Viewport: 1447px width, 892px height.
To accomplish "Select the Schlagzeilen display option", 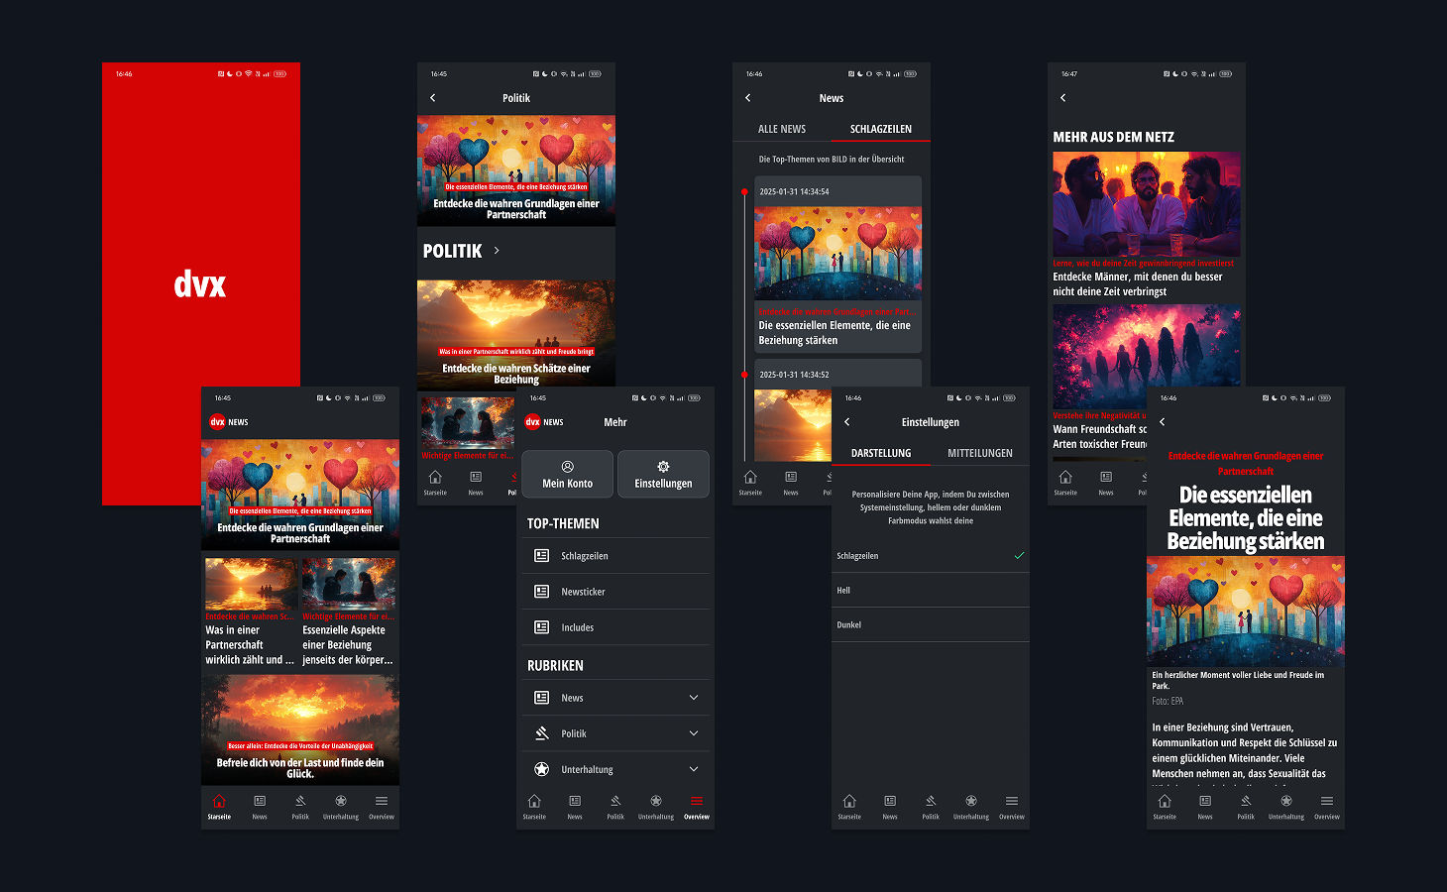I will pos(931,556).
